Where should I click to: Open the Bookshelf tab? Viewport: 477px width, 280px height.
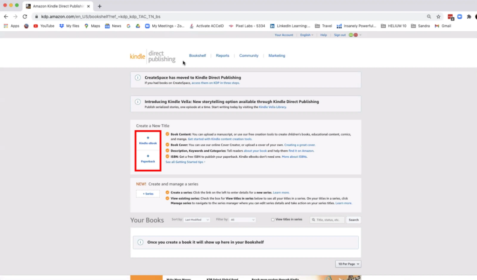pyautogui.click(x=198, y=55)
